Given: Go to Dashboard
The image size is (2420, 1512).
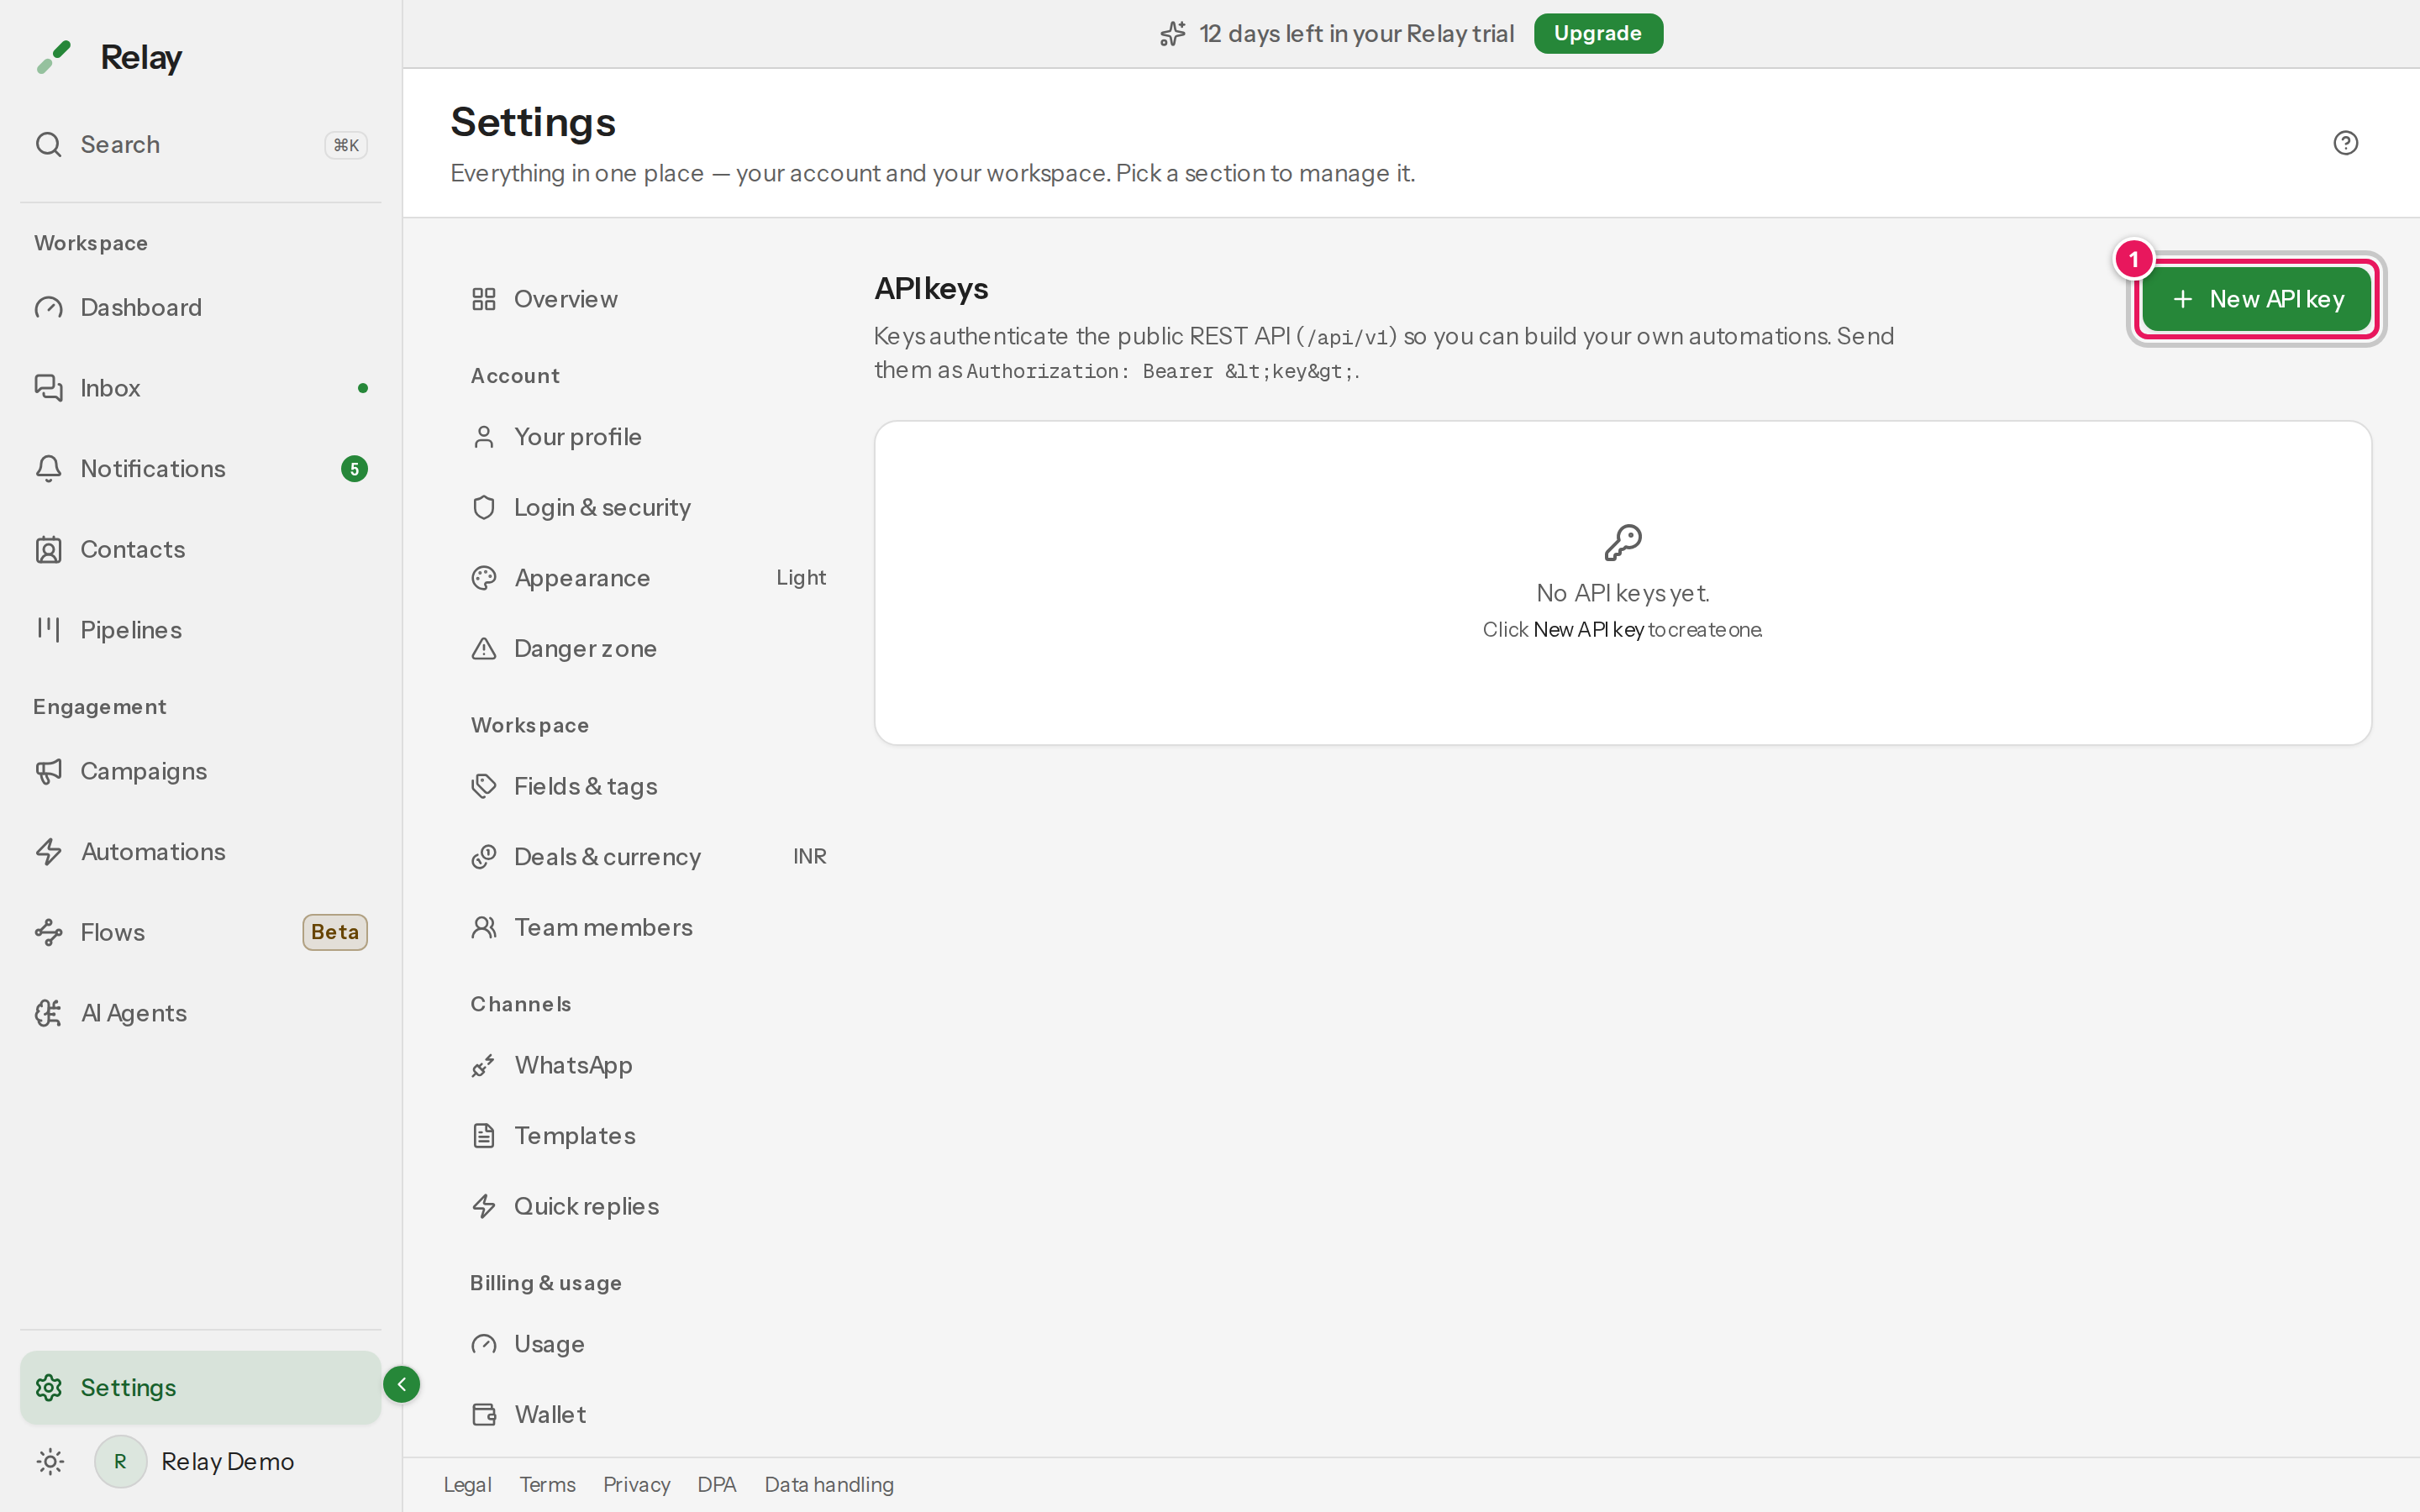Looking at the screenshot, I should (200, 307).
